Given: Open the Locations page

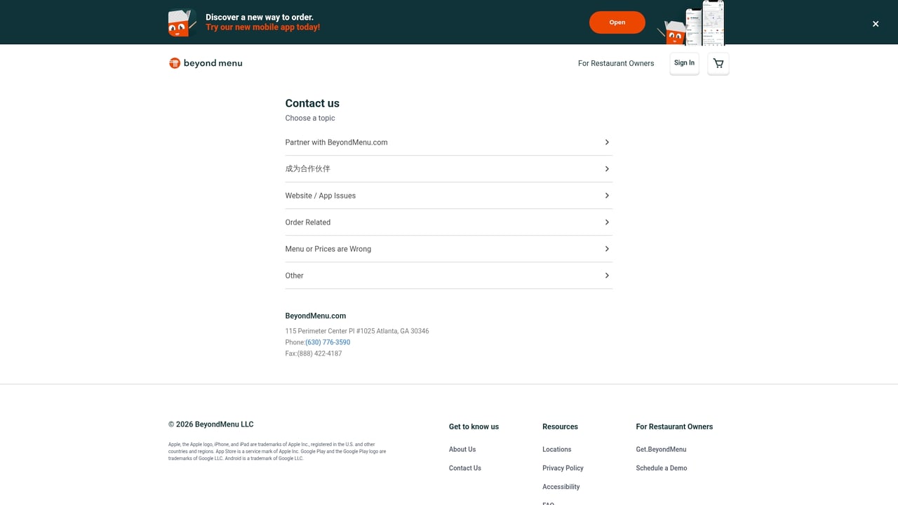Looking at the screenshot, I should tap(556, 449).
